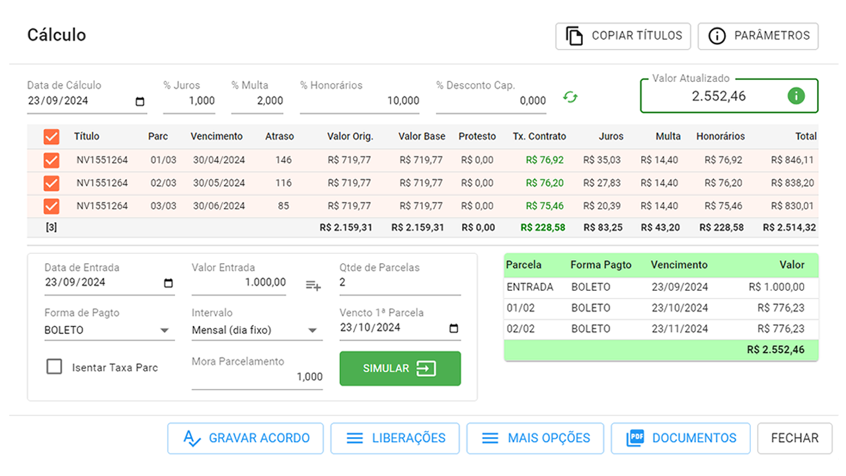The width and height of the screenshot is (846, 476).
Task: Click the Qtde de Parcelas input field
Action: [400, 283]
